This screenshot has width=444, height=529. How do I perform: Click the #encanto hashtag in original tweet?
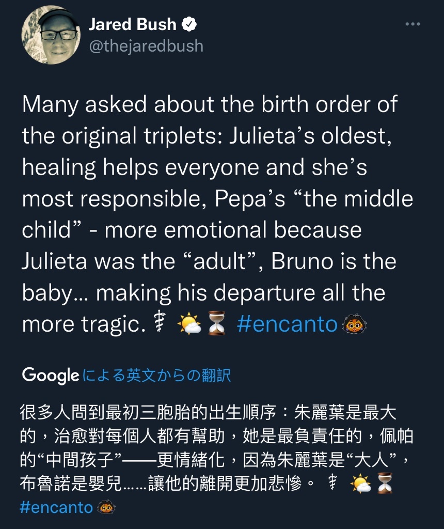coord(287,324)
